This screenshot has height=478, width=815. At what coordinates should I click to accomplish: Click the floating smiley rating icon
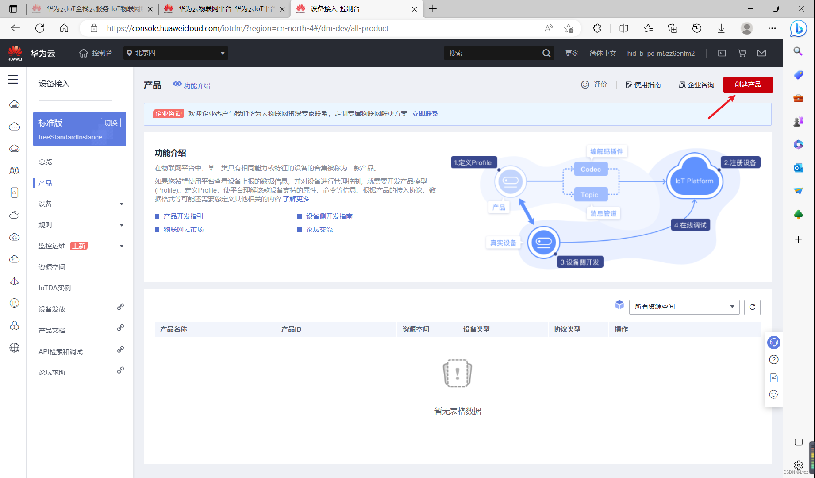click(774, 394)
